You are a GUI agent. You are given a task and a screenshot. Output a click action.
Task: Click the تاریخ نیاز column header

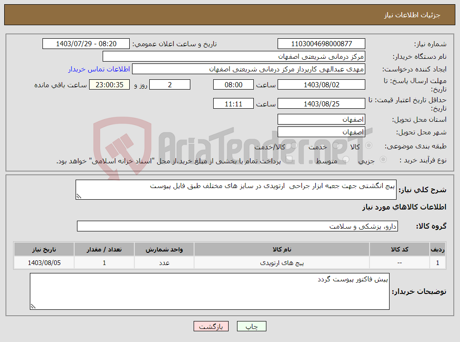[x=44, y=249]
